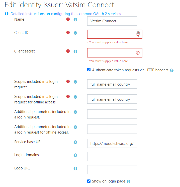Open help for Logo URL
The height and width of the screenshot is (187, 180).
(75, 168)
